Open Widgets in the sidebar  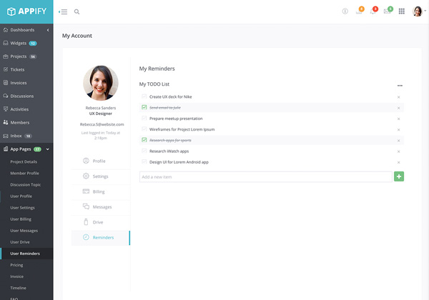coord(26,43)
